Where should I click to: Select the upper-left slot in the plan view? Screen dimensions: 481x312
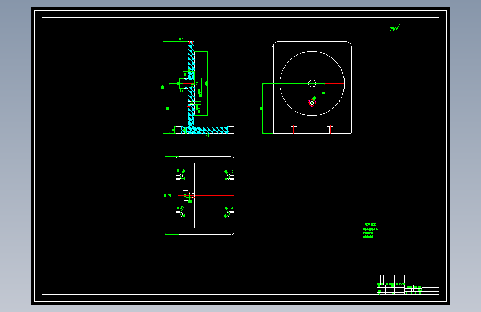[x=179, y=176]
